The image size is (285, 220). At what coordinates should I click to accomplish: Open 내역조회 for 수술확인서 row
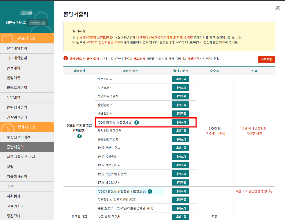[x=181, y=113]
